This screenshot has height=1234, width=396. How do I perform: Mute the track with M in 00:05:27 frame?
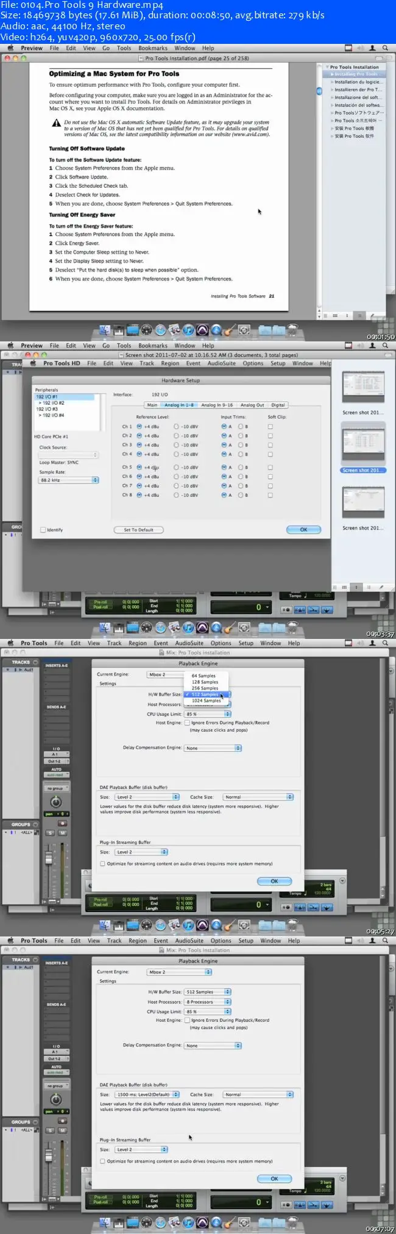(x=62, y=833)
